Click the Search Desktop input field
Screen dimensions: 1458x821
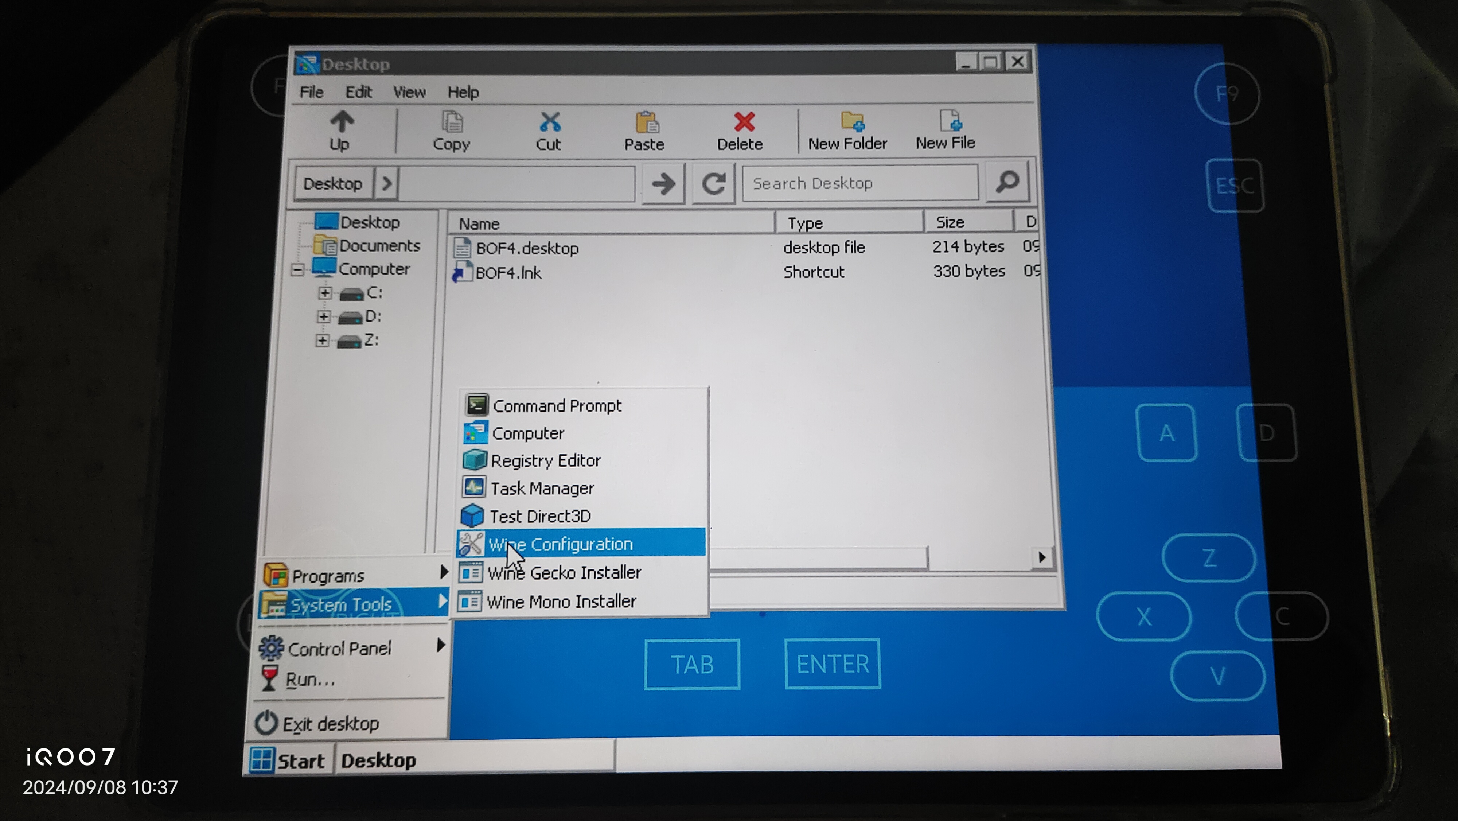860,183
